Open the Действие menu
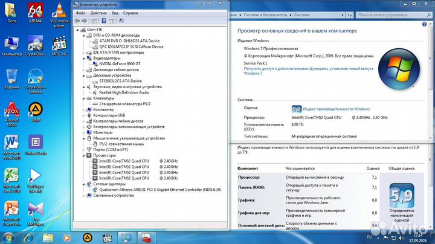The image size is (435, 244). tap(98, 13)
